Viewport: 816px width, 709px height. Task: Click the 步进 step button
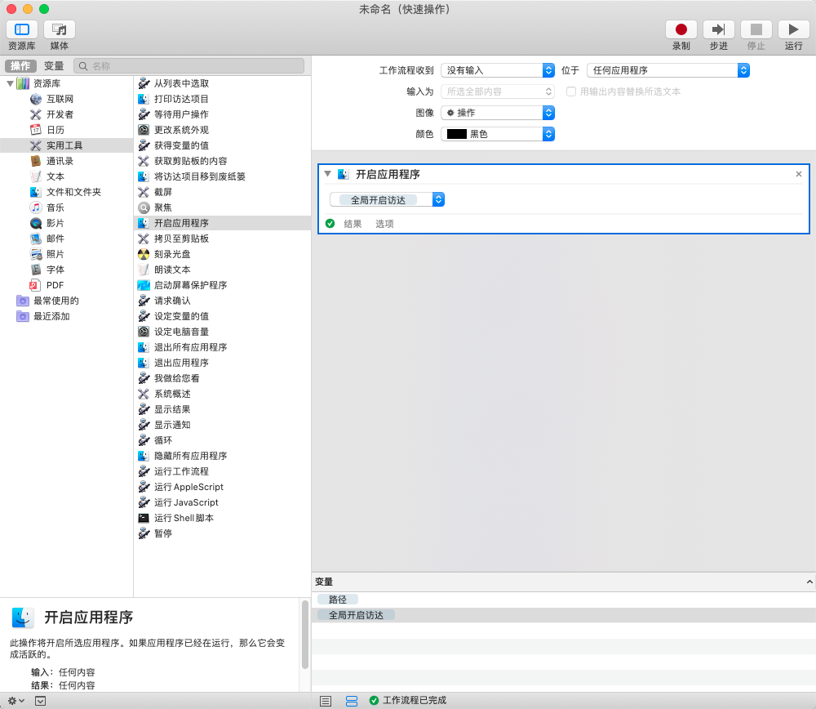pos(718,29)
